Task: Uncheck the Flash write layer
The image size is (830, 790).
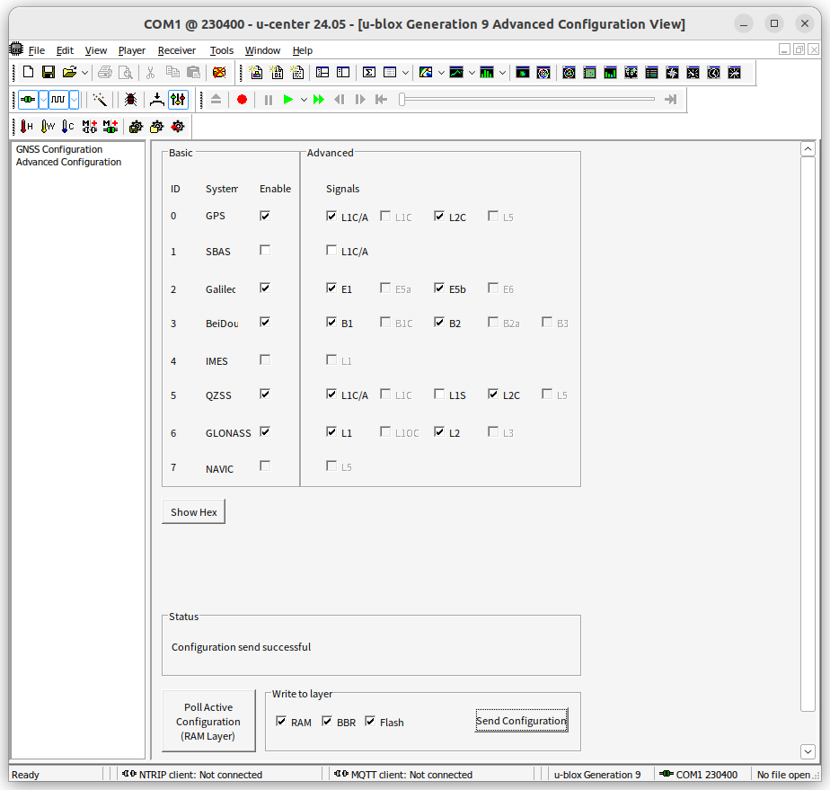Action: click(370, 722)
